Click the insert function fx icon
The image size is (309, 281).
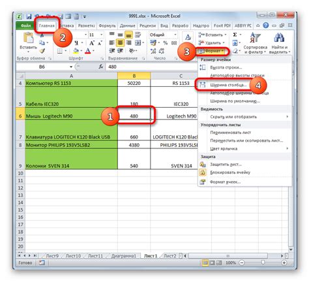(x=100, y=67)
